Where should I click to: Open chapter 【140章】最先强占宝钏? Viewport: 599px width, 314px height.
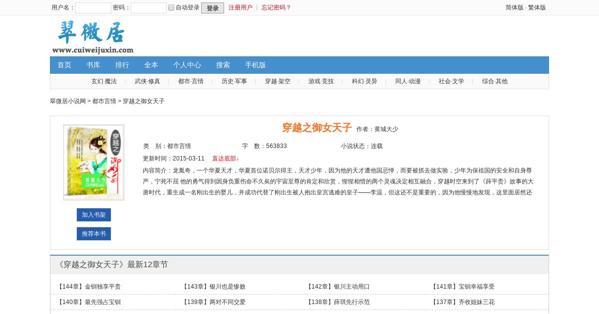pyautogui.click(x=88, y=302)
